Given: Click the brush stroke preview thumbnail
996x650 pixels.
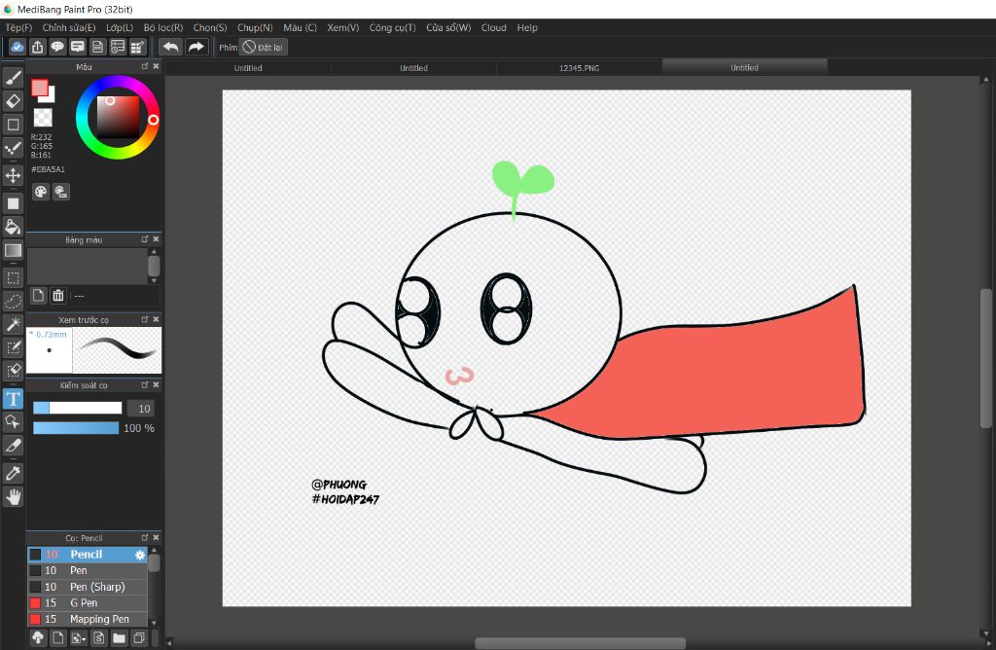Looking at the screenshot, I should pyautogui.click(x=117, y=350).
